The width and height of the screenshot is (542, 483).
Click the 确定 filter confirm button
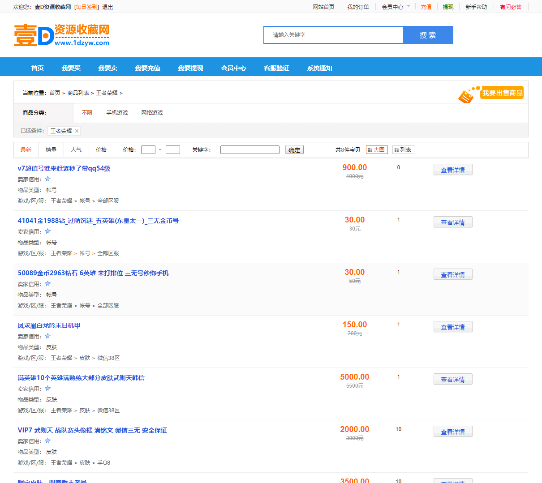point(294,150)
